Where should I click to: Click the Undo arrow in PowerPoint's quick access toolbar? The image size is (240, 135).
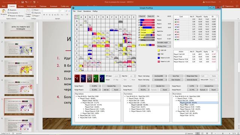click(x=26, y=2)
